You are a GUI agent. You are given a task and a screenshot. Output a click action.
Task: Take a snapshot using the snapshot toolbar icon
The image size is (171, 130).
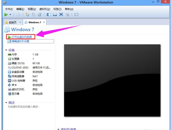click(27, 15)
